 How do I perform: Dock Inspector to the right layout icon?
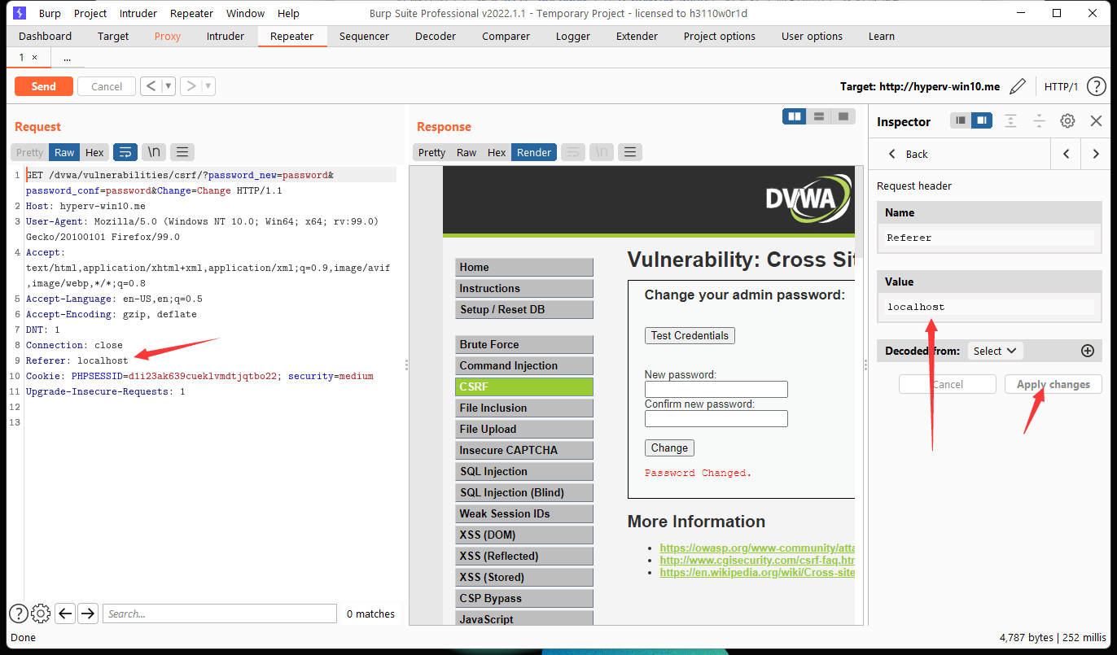pos(982,121)
